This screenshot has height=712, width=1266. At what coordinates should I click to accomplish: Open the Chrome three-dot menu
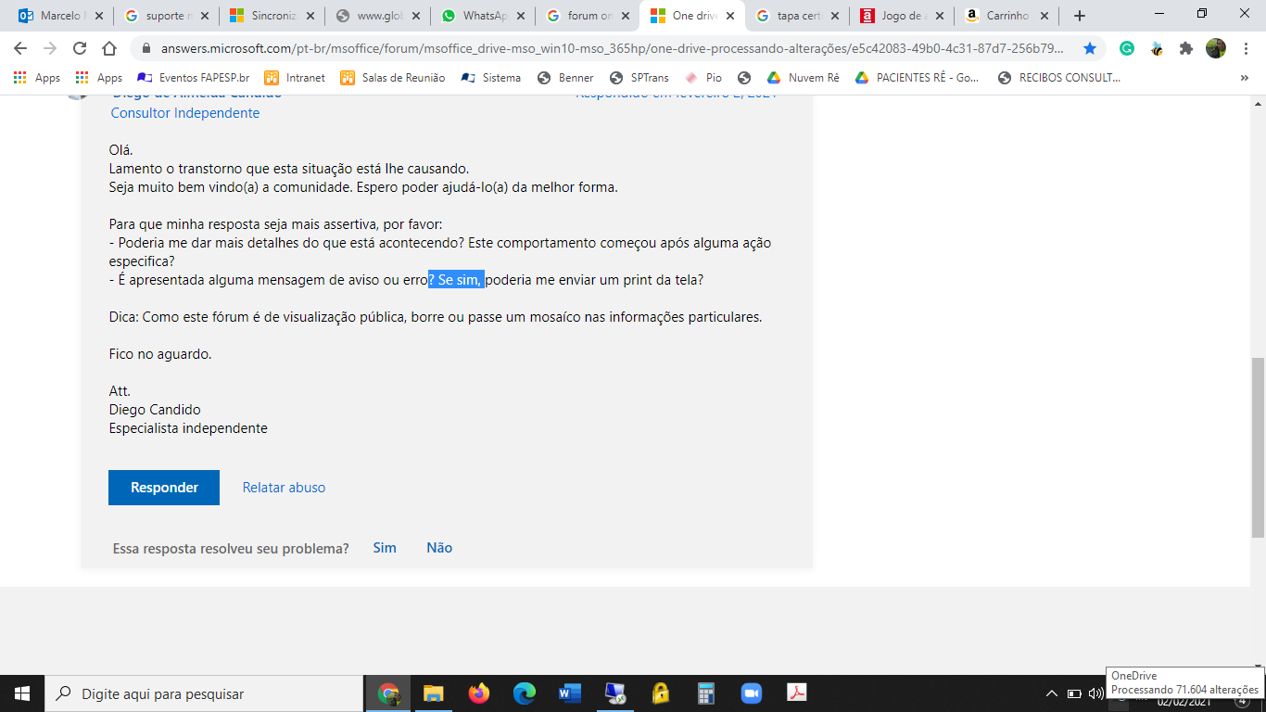point(1246,48)
